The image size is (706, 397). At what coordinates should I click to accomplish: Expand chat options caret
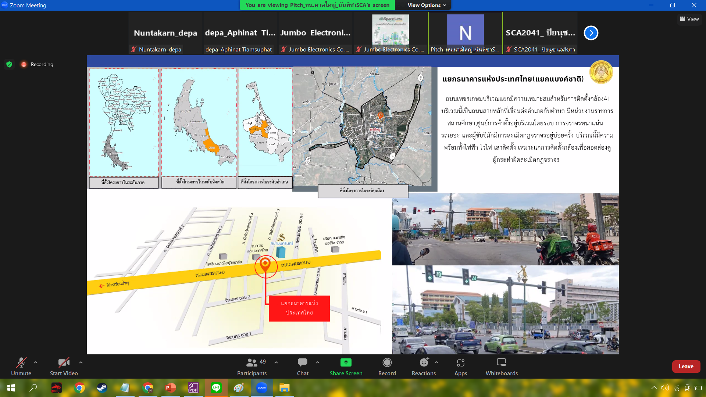pyautogui.click(x=318, y=362)
